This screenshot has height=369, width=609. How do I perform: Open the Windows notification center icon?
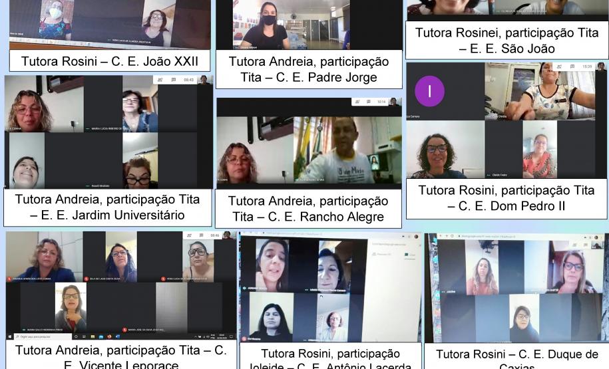(x=231, y=336)
